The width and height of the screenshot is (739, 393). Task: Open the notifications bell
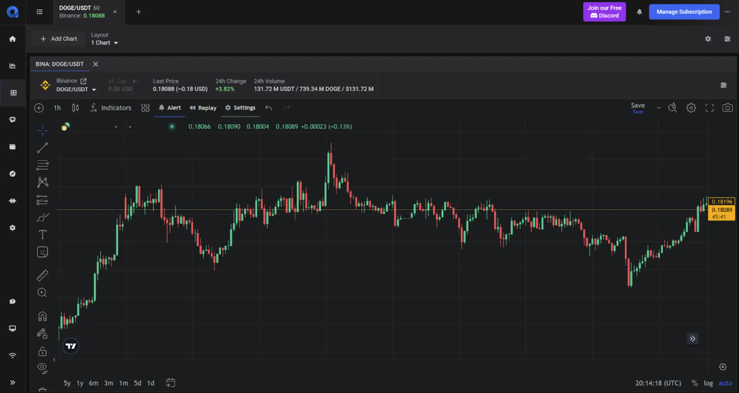(x=640, y=12)
